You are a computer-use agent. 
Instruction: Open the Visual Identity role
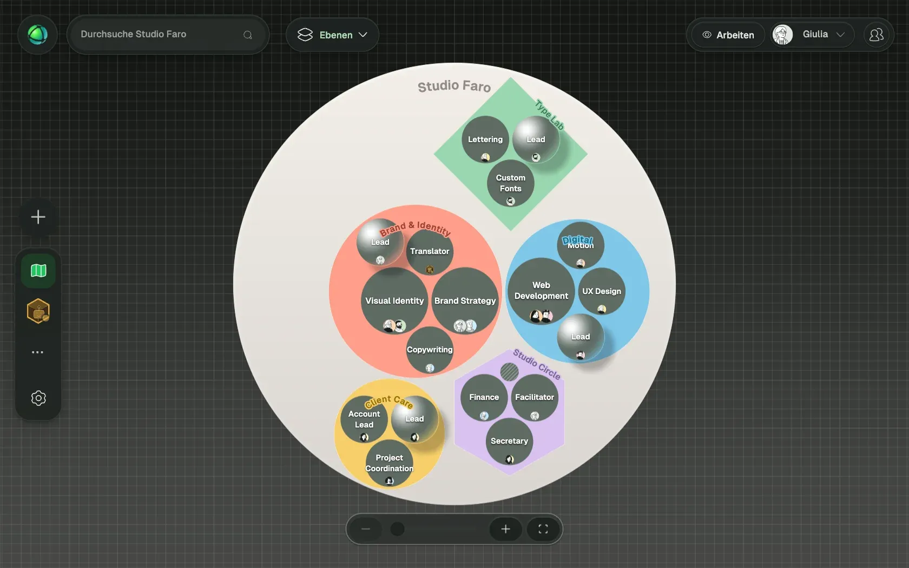pos(394,300)
